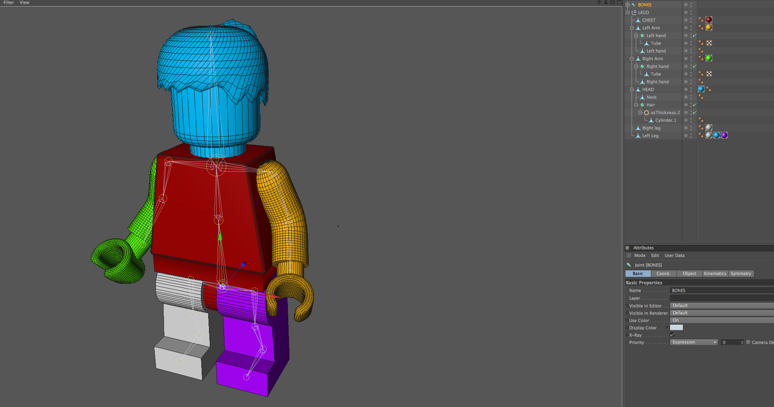Enable the Camera Dependent checkbox
This screenshot has height=407, width=774.
[x=748, y=342]
